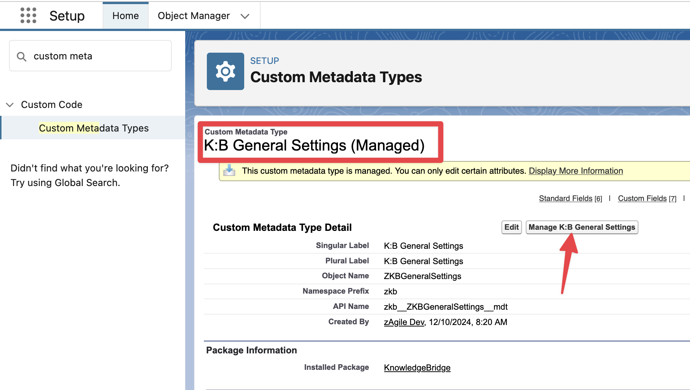This screenshot has height=390, width=690.
Task: Click the Edit button
Action: click(511, 227)
